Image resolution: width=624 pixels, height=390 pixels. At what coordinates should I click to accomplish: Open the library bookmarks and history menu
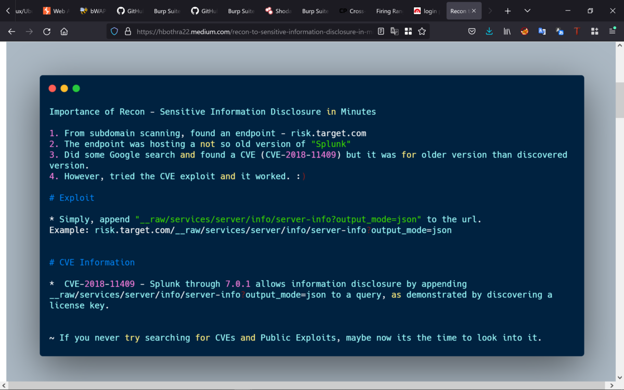(x=507, y=32)
